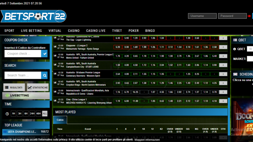253x142 pixels.
Task: Click the clock icon in Time filter
Action: pyautogui.click(x=7, y=114)
